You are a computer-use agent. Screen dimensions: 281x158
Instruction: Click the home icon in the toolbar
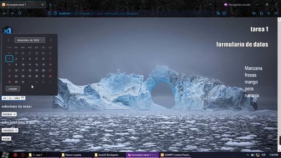[x=262, y=13]
